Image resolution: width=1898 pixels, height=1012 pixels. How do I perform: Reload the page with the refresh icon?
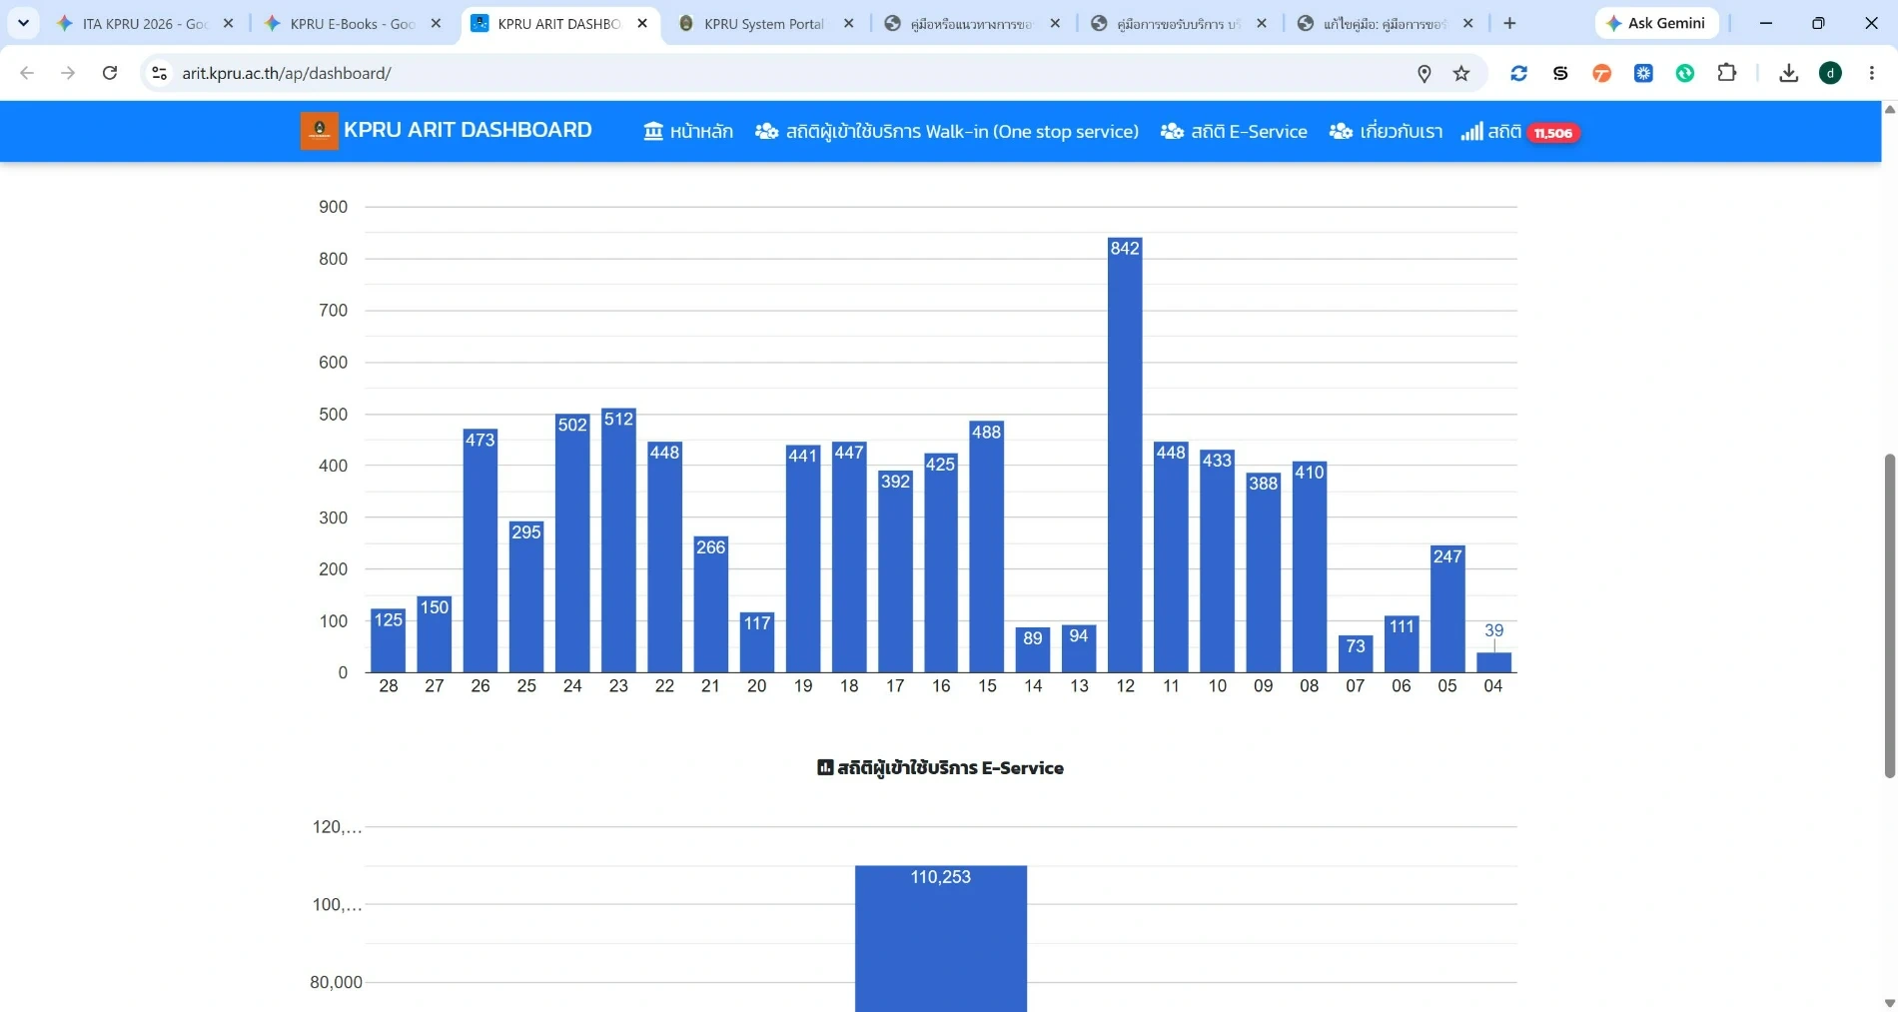click(x=110, y=73)
